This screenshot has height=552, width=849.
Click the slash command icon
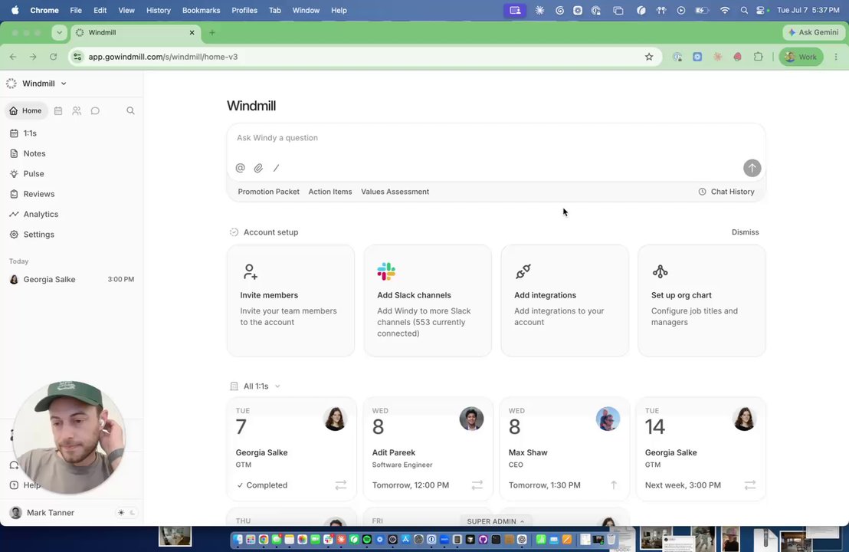point(276,168)
